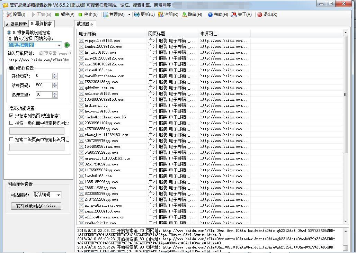356x253 pixels.
Task: Click the 结束页码 value field
Action: [x=44, y=85]
